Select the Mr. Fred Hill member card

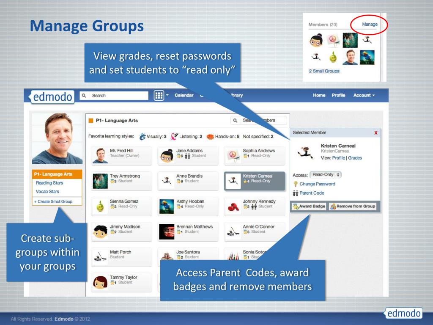tap(121, 156)
